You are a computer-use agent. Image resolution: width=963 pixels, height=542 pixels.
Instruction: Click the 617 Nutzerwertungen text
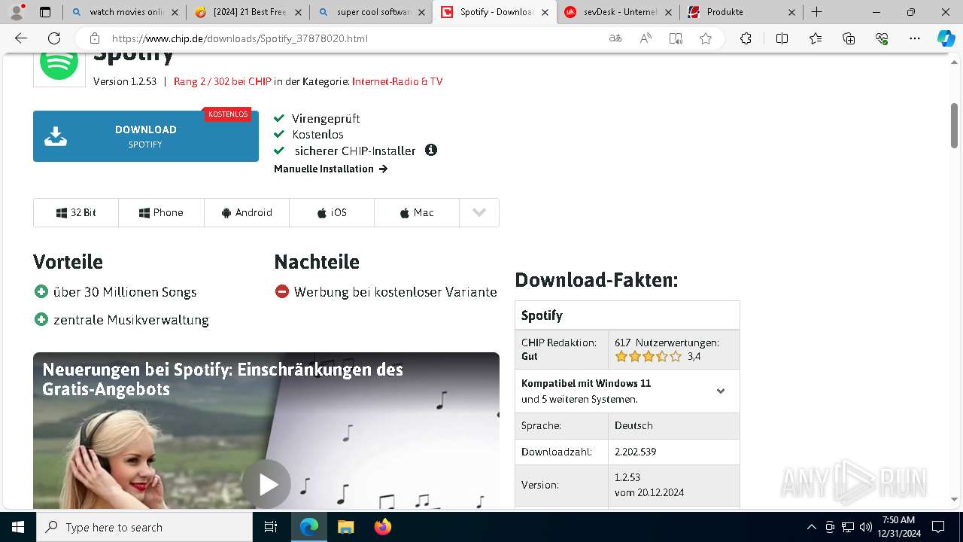[x=667, y=343]
